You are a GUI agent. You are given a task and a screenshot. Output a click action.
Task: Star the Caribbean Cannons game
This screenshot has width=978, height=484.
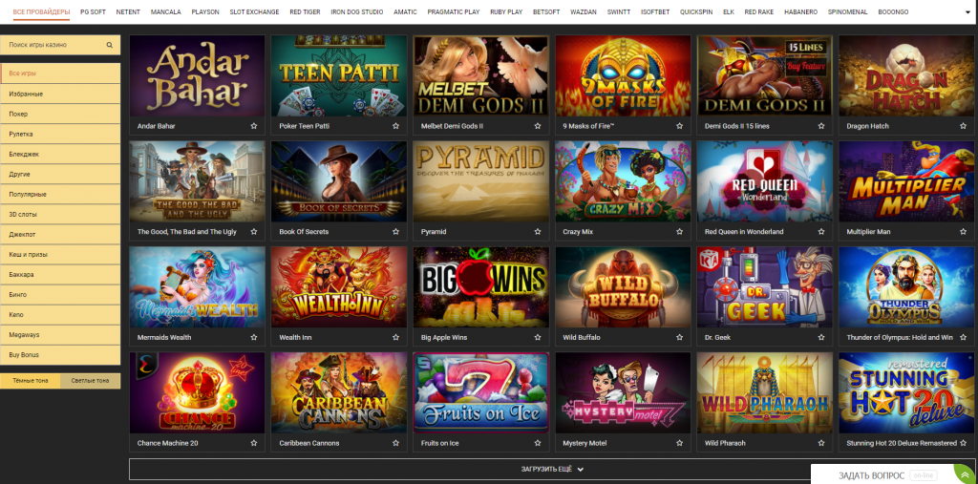point(395,444)
